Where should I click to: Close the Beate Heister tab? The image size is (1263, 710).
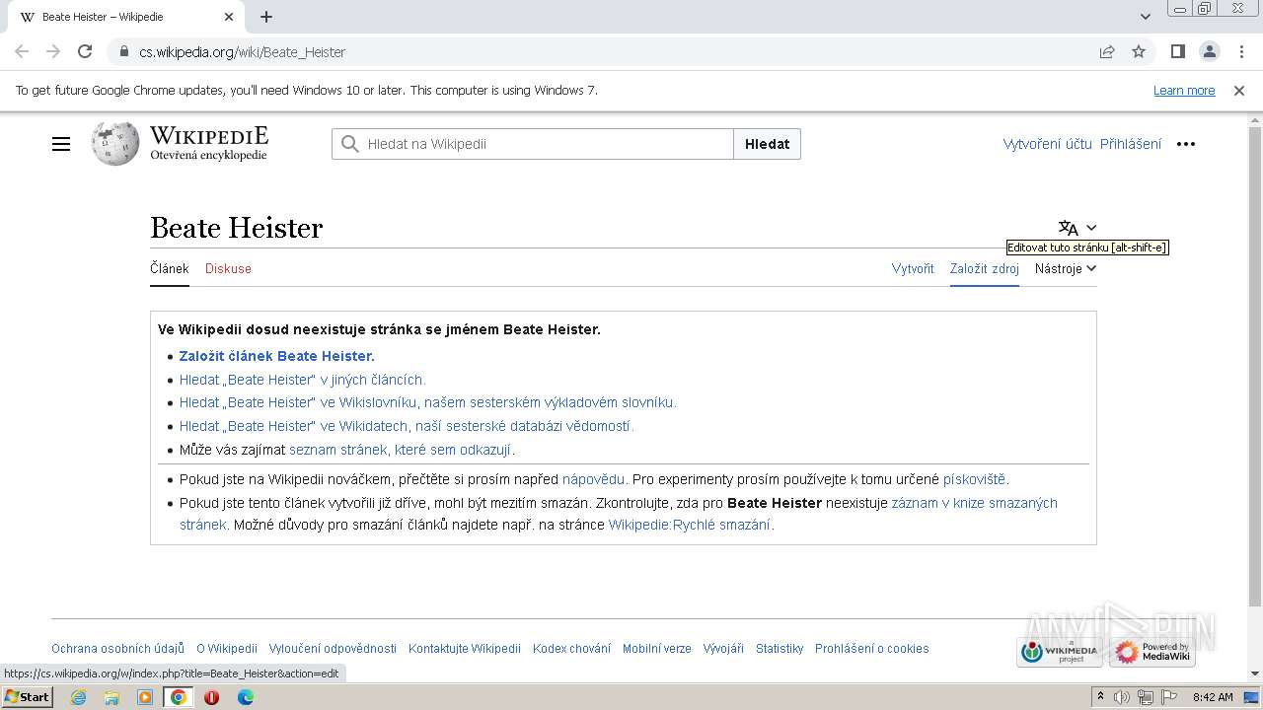click(x=229, y=17)
